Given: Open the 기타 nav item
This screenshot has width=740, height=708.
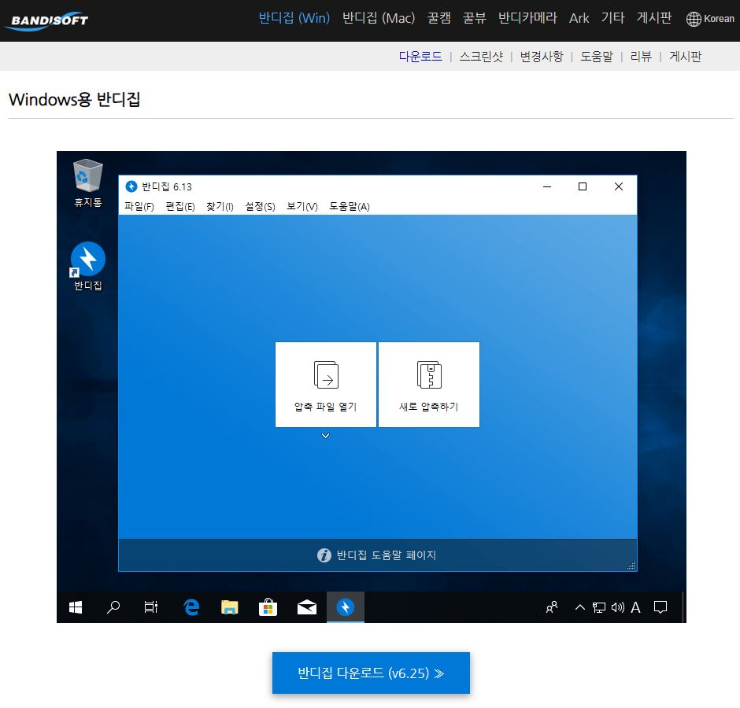Looking at the screenshot, I should click(x=612, y=18).
